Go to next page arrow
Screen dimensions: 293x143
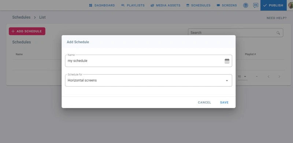tap(279, 77)
